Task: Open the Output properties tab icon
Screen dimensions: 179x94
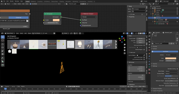Action: pos(149,42)
